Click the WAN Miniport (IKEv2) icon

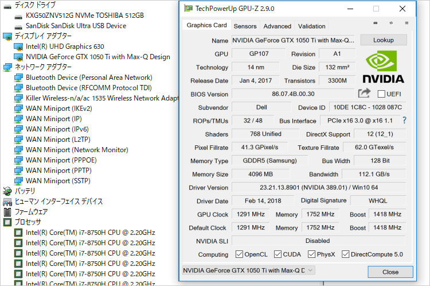point(18,109)
